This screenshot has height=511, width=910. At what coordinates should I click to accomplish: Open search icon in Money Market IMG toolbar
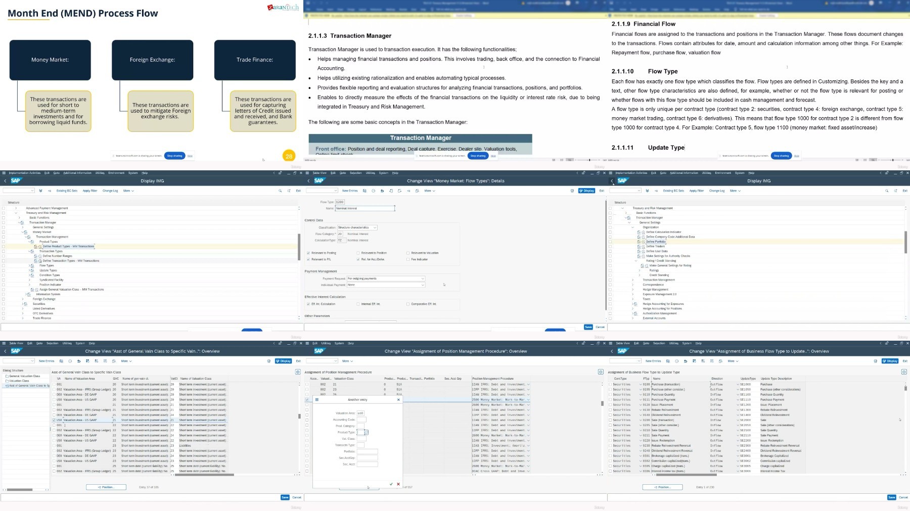[280, 191]
